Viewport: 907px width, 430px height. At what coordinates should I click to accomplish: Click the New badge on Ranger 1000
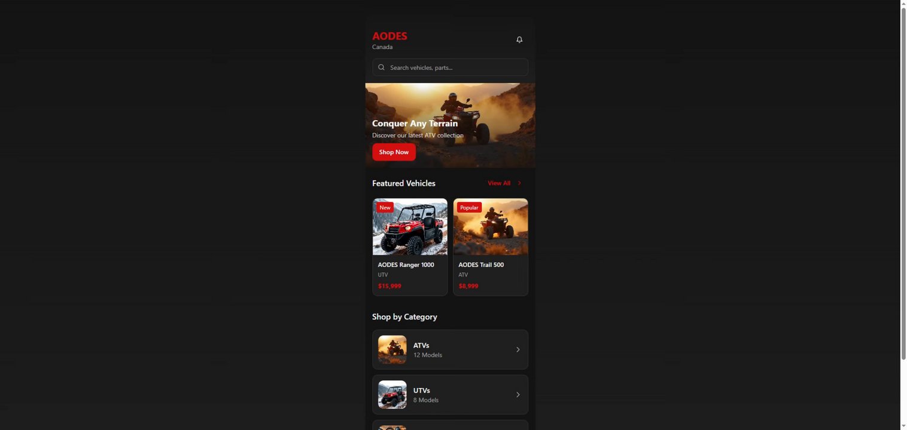[x=385, y=208]
